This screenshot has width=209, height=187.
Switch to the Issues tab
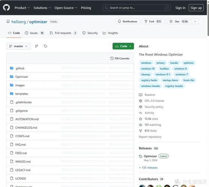[34, 33]
